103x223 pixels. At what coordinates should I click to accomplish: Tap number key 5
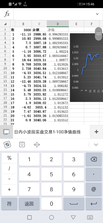click(x=51, y=174)
